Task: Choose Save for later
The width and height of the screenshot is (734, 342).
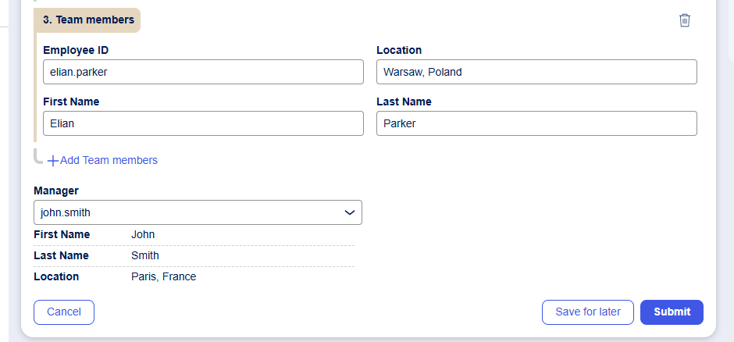Action: point(588,312)
